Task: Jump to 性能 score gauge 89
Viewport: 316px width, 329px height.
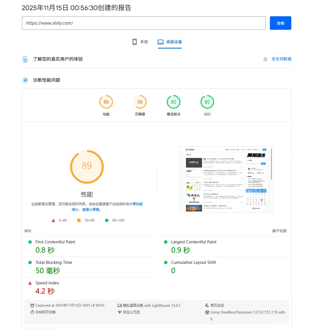Action: [106, 102]
